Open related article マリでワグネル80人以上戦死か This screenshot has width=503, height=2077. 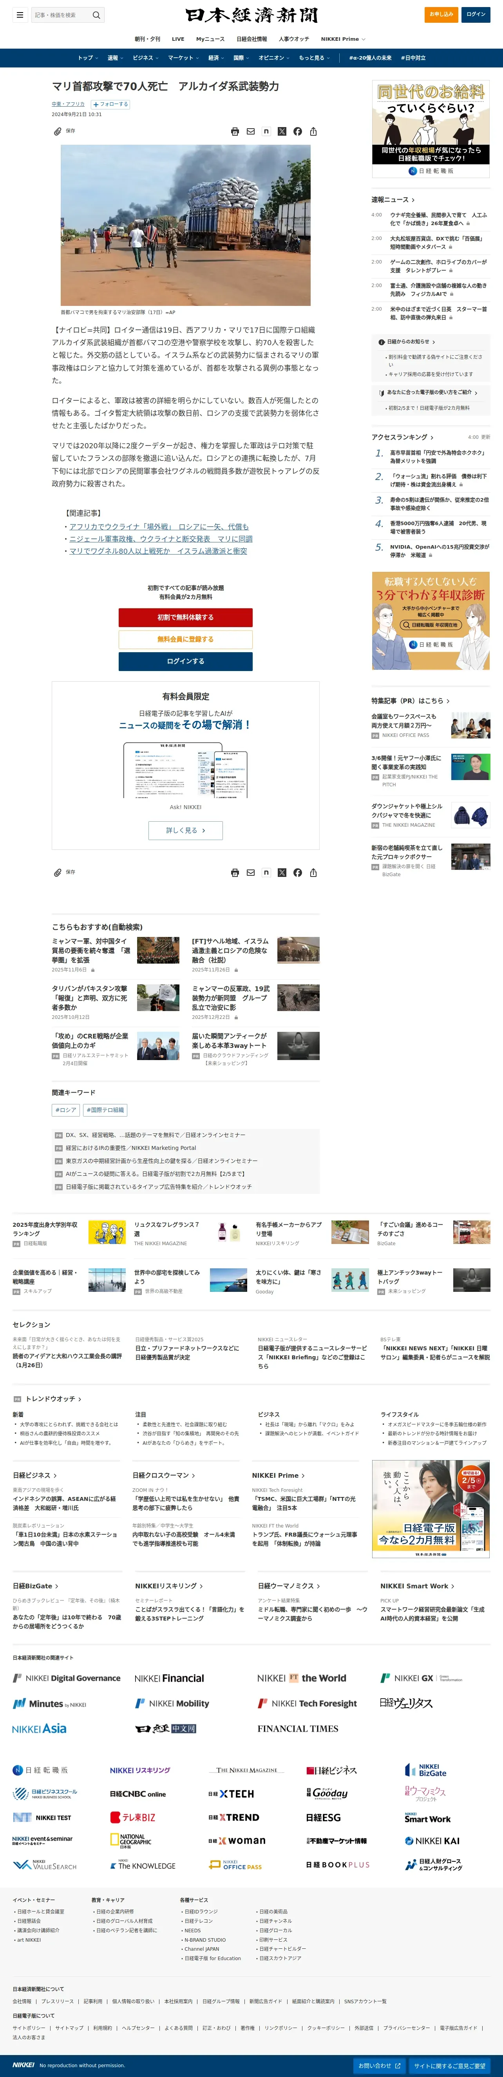click(x=158, y=551)
